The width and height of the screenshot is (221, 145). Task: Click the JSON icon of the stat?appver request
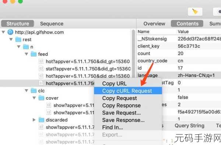point(41,69)
